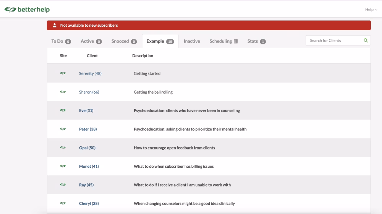Select the Example tab
The image size is (382, 214).
(160, 41)
